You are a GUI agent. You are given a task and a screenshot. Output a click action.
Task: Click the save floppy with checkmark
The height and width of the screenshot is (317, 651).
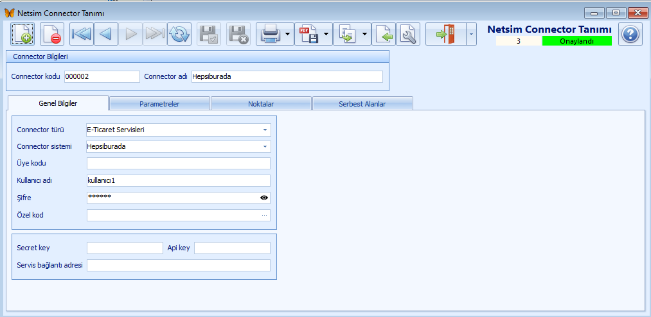coord(209,34)
